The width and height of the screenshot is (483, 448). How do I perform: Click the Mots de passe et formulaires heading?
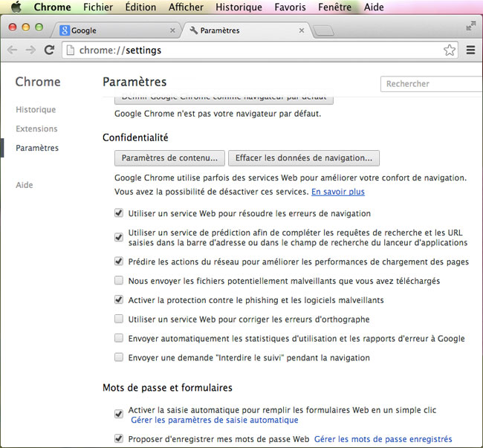[x=167, y=387]
